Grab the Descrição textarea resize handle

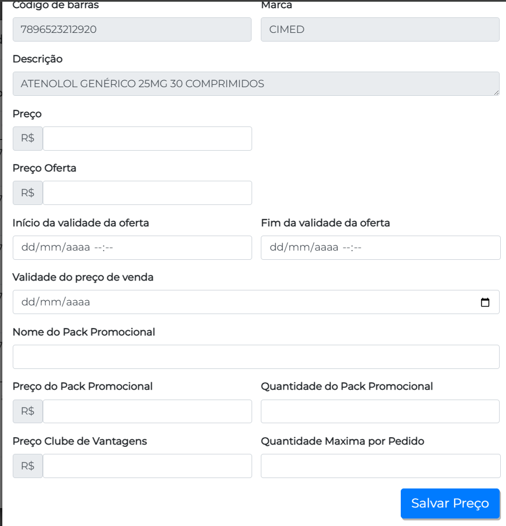pyautogui.click(x=496, y=92)
